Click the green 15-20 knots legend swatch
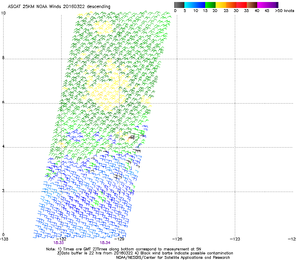The width and height of the screenshot is (296, 260). pyautogui.click(x=210, y=5)
